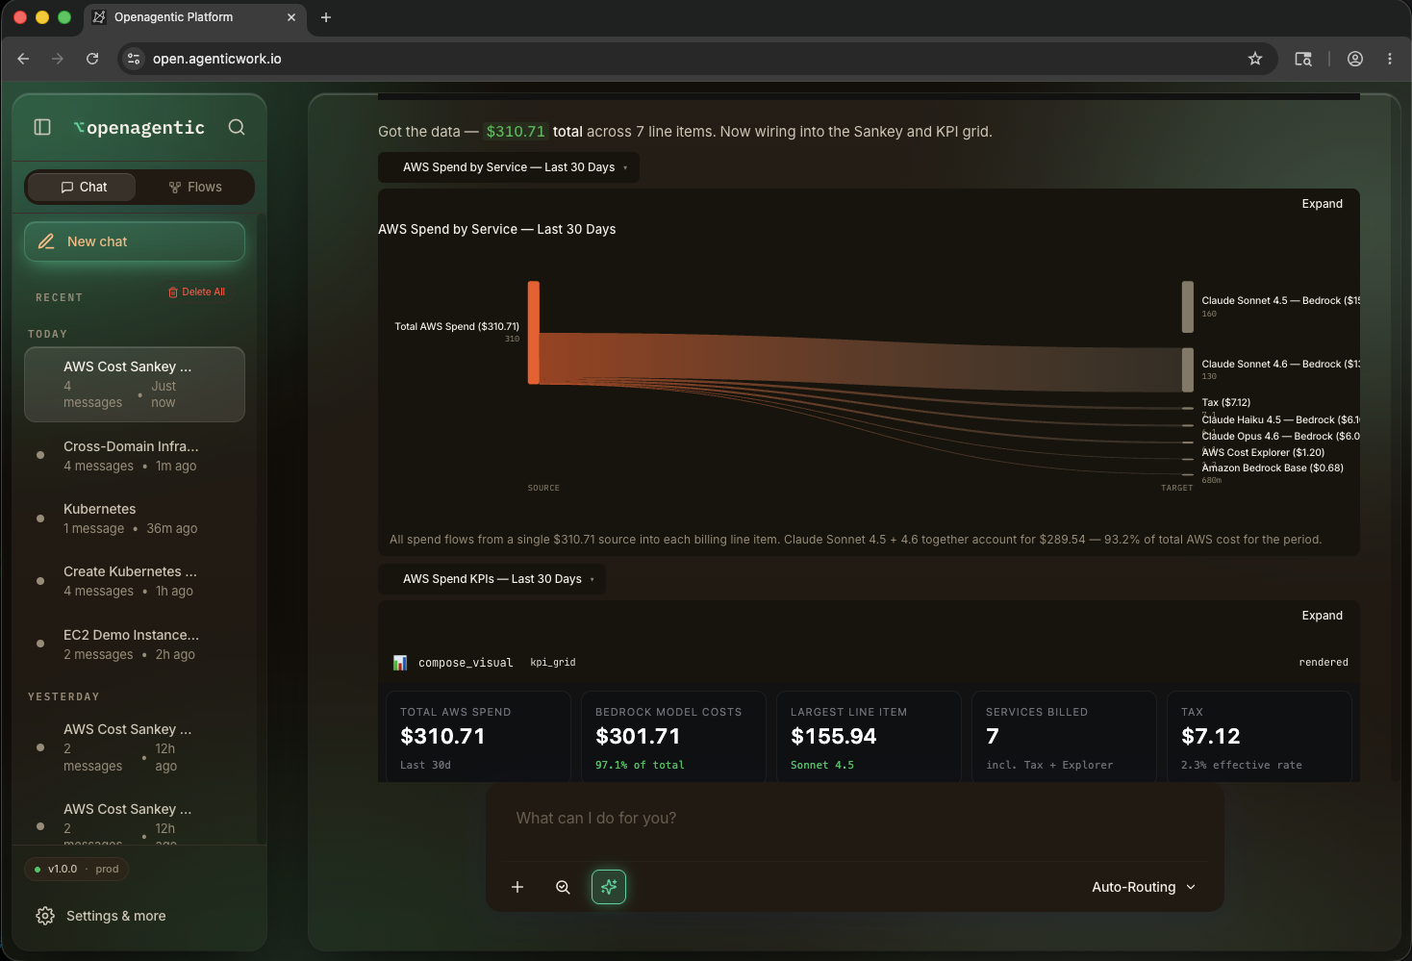The width and height of the screenshot is (1412, 961).
Task: Toggle the sparkle AI icon in the composer
Action: pos(609,887)
